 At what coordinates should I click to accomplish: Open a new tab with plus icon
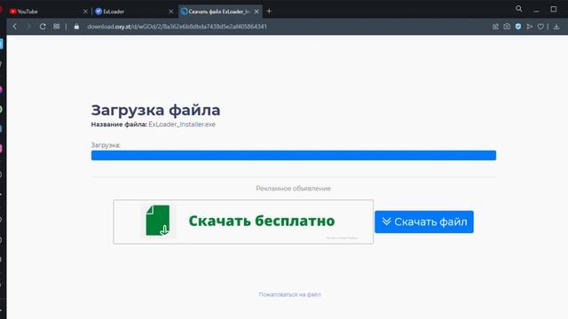pos(269,12)
